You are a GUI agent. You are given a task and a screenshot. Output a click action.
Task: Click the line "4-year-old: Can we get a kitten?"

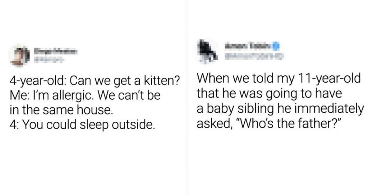[95, 81]
